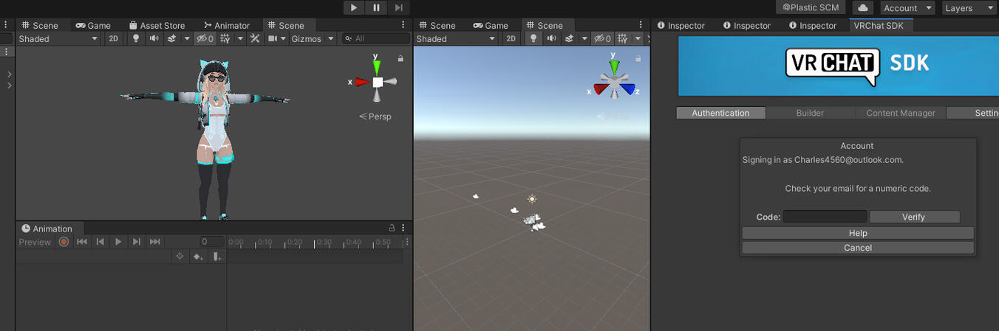Click the red X axis cone in avatar view gizmo
Image resolution: width=999 pixels, height=331 pixels.
[362, 82]
